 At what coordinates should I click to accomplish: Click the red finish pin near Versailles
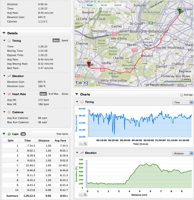[x=89, y=63]
